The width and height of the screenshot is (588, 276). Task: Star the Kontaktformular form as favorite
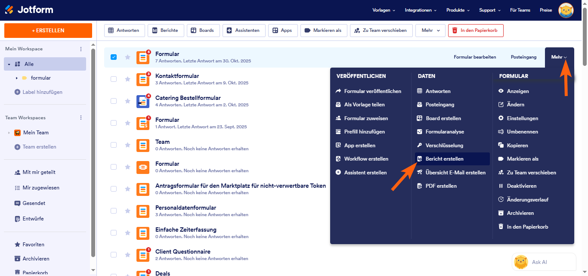(127, 79)
